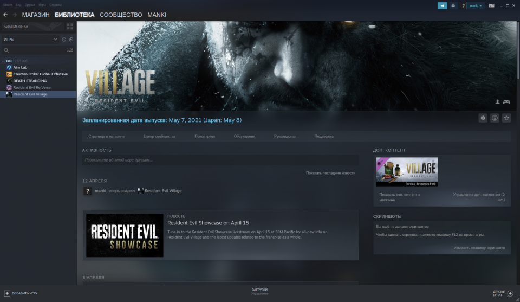This screenshot has width=520, height=302.
Task: Open the help question mark icon
Action: [463, 5]
